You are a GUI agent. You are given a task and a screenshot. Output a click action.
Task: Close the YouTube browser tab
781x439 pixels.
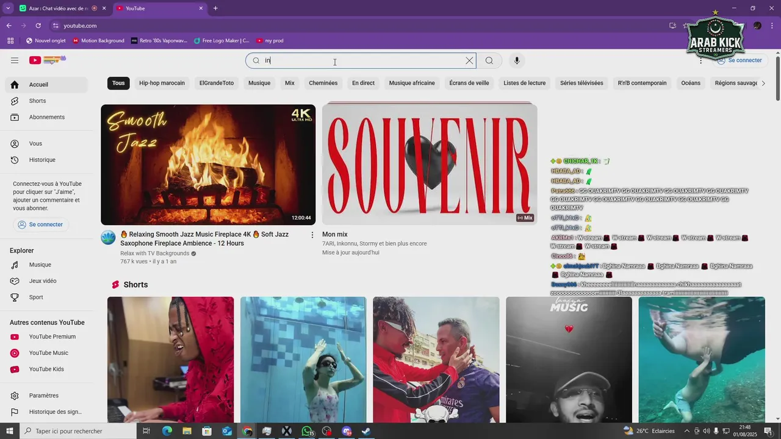click(x=201, y=9)
